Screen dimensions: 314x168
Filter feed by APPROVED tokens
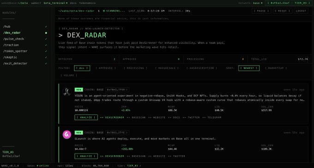pos(106,68)
